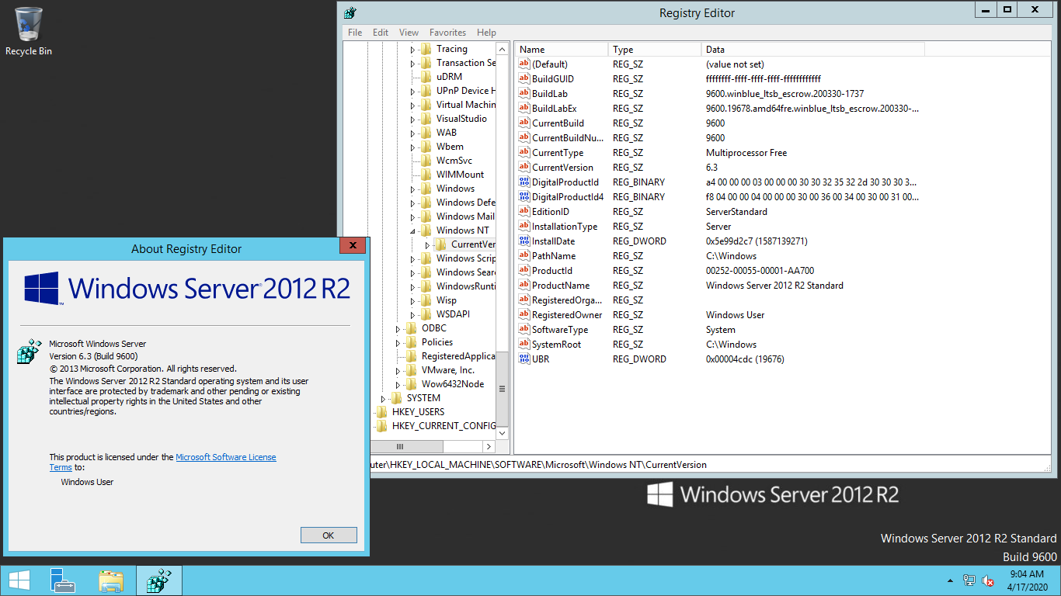Click the uDRM folder icon
Screen dimensions: 1061x596
coord(426,77)
